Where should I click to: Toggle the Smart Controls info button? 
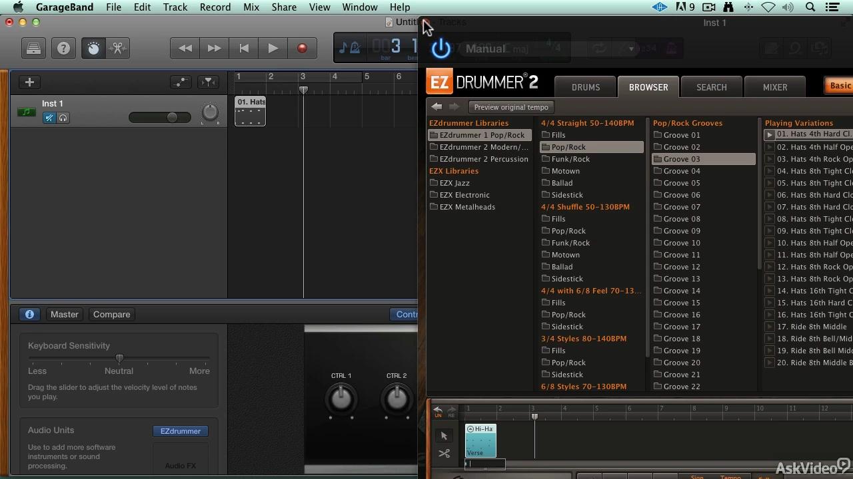pyautogui.click(x=29, y=314)
